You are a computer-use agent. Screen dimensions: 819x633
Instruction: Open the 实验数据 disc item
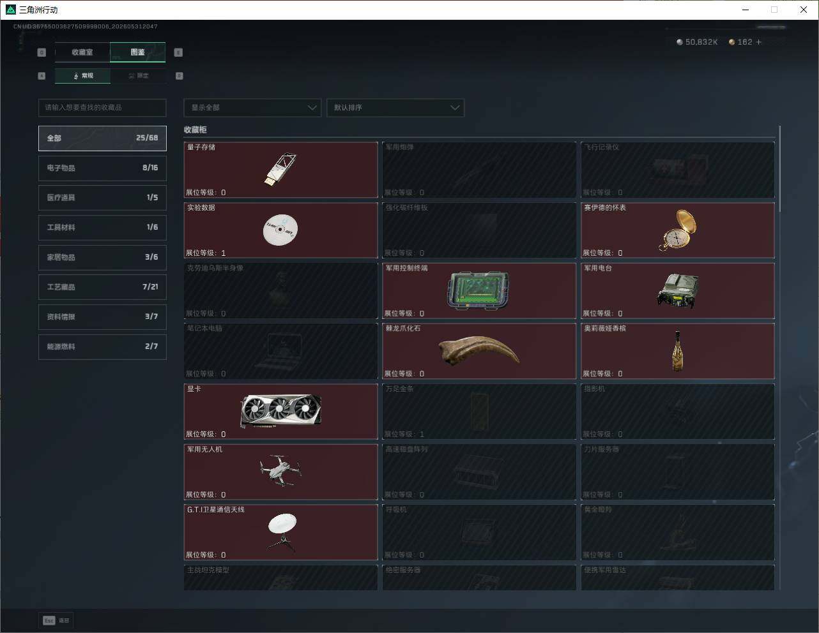[280, 230]
